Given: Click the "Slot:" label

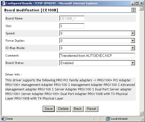Looking at the screenshot, I should point(9,26).
